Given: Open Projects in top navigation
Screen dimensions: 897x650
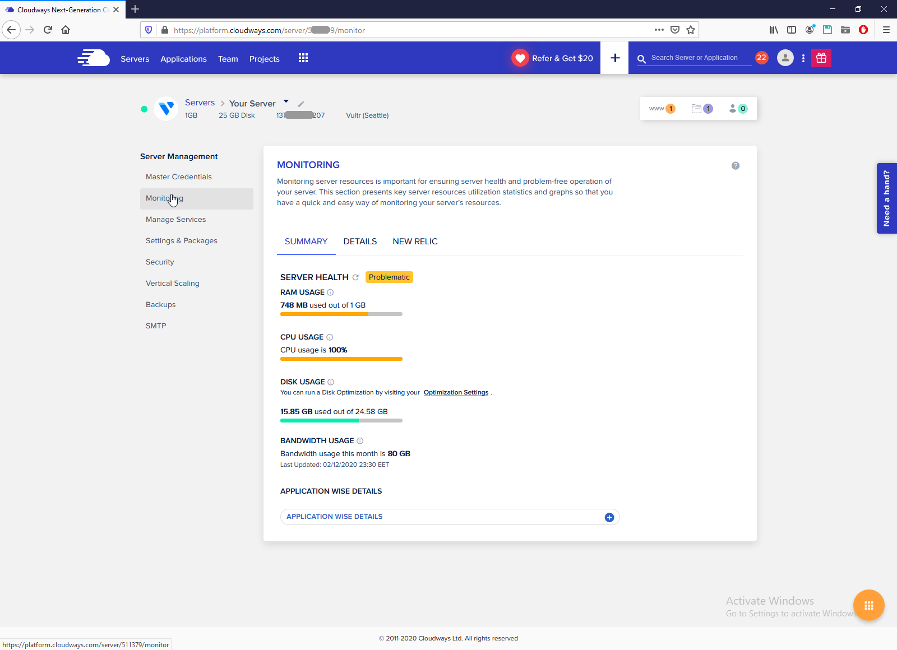Looking at the screenshot, I should coord(265,59).
